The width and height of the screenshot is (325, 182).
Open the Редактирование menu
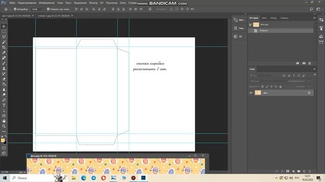click(27, 3)
